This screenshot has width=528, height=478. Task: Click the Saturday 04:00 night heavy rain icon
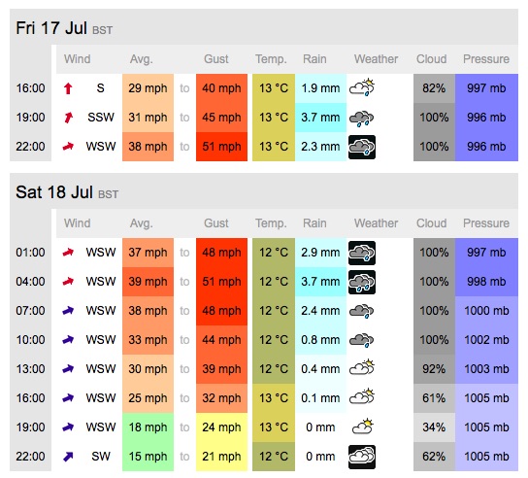pos(362,282)
